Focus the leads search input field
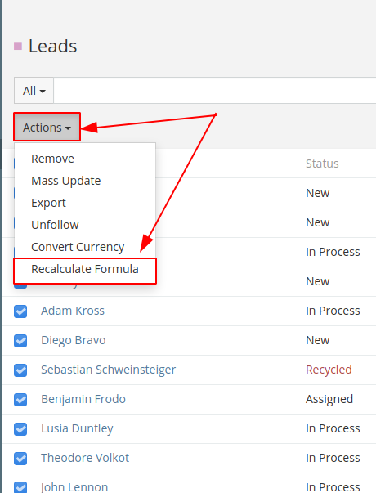The image size is (376, 493). tap(215, 91)
